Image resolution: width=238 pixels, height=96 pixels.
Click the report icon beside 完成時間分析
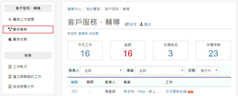(x=10, y=87)
